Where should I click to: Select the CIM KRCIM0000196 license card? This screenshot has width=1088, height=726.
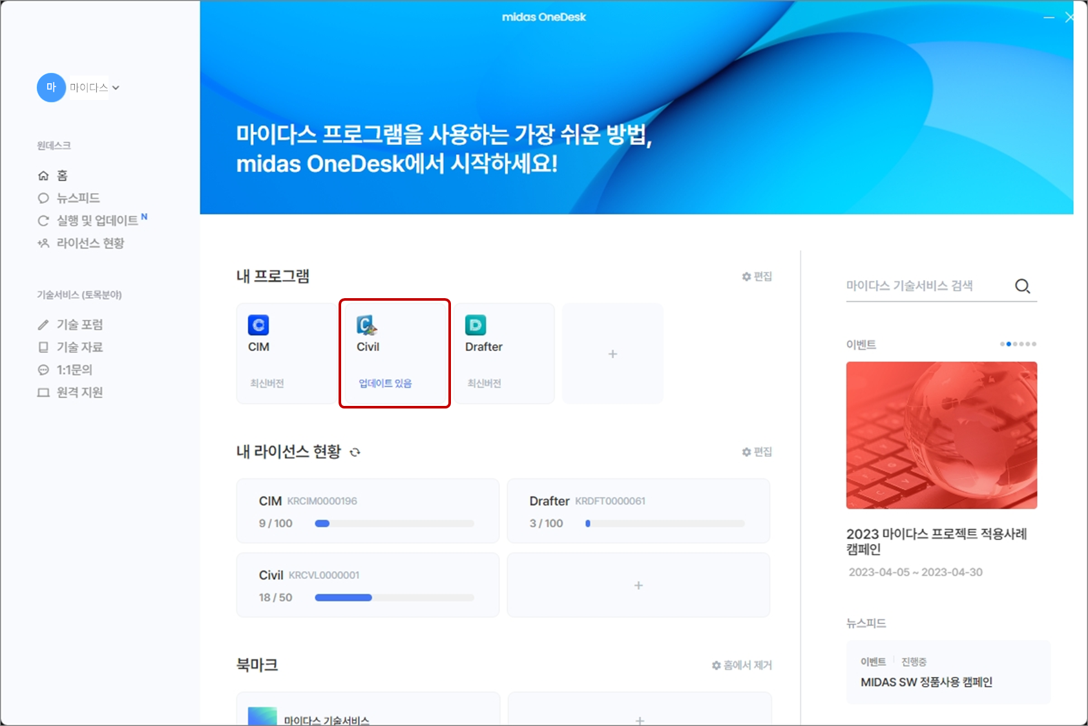point(368,510)
